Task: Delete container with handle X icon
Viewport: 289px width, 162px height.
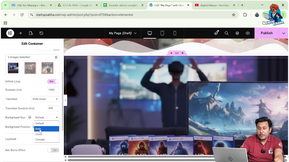Action: point(182,53)
